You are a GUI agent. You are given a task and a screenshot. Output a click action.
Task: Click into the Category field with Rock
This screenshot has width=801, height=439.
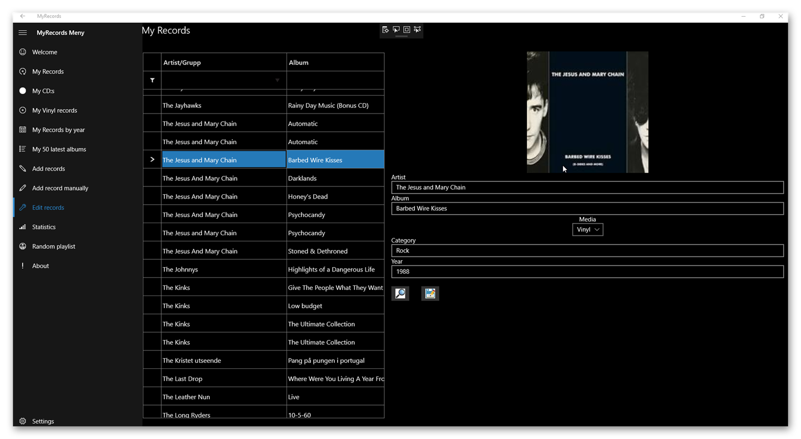587,250
